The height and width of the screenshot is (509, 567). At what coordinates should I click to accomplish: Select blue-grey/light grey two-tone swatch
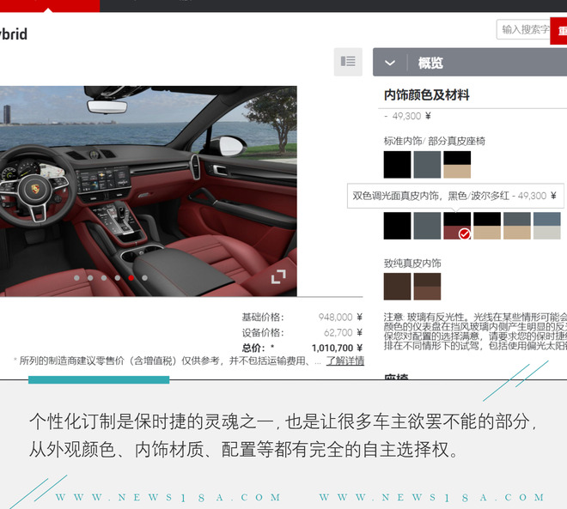(x=547, y=226)
